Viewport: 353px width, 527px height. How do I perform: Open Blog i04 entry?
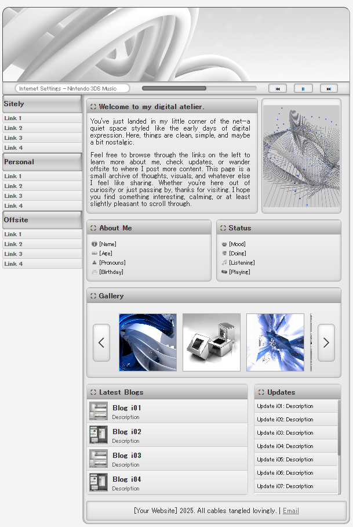click(x=168, y=483)
